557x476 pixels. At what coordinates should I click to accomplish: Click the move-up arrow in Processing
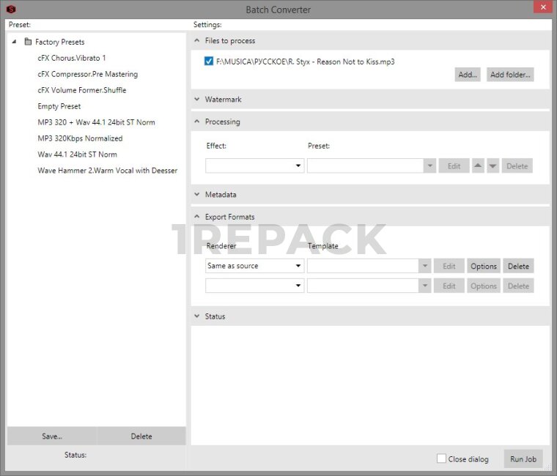coord(478,166)
